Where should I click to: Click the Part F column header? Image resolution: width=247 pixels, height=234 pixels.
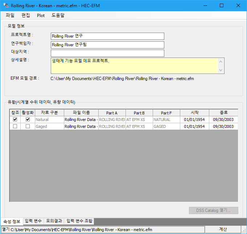tap(166, 113)
